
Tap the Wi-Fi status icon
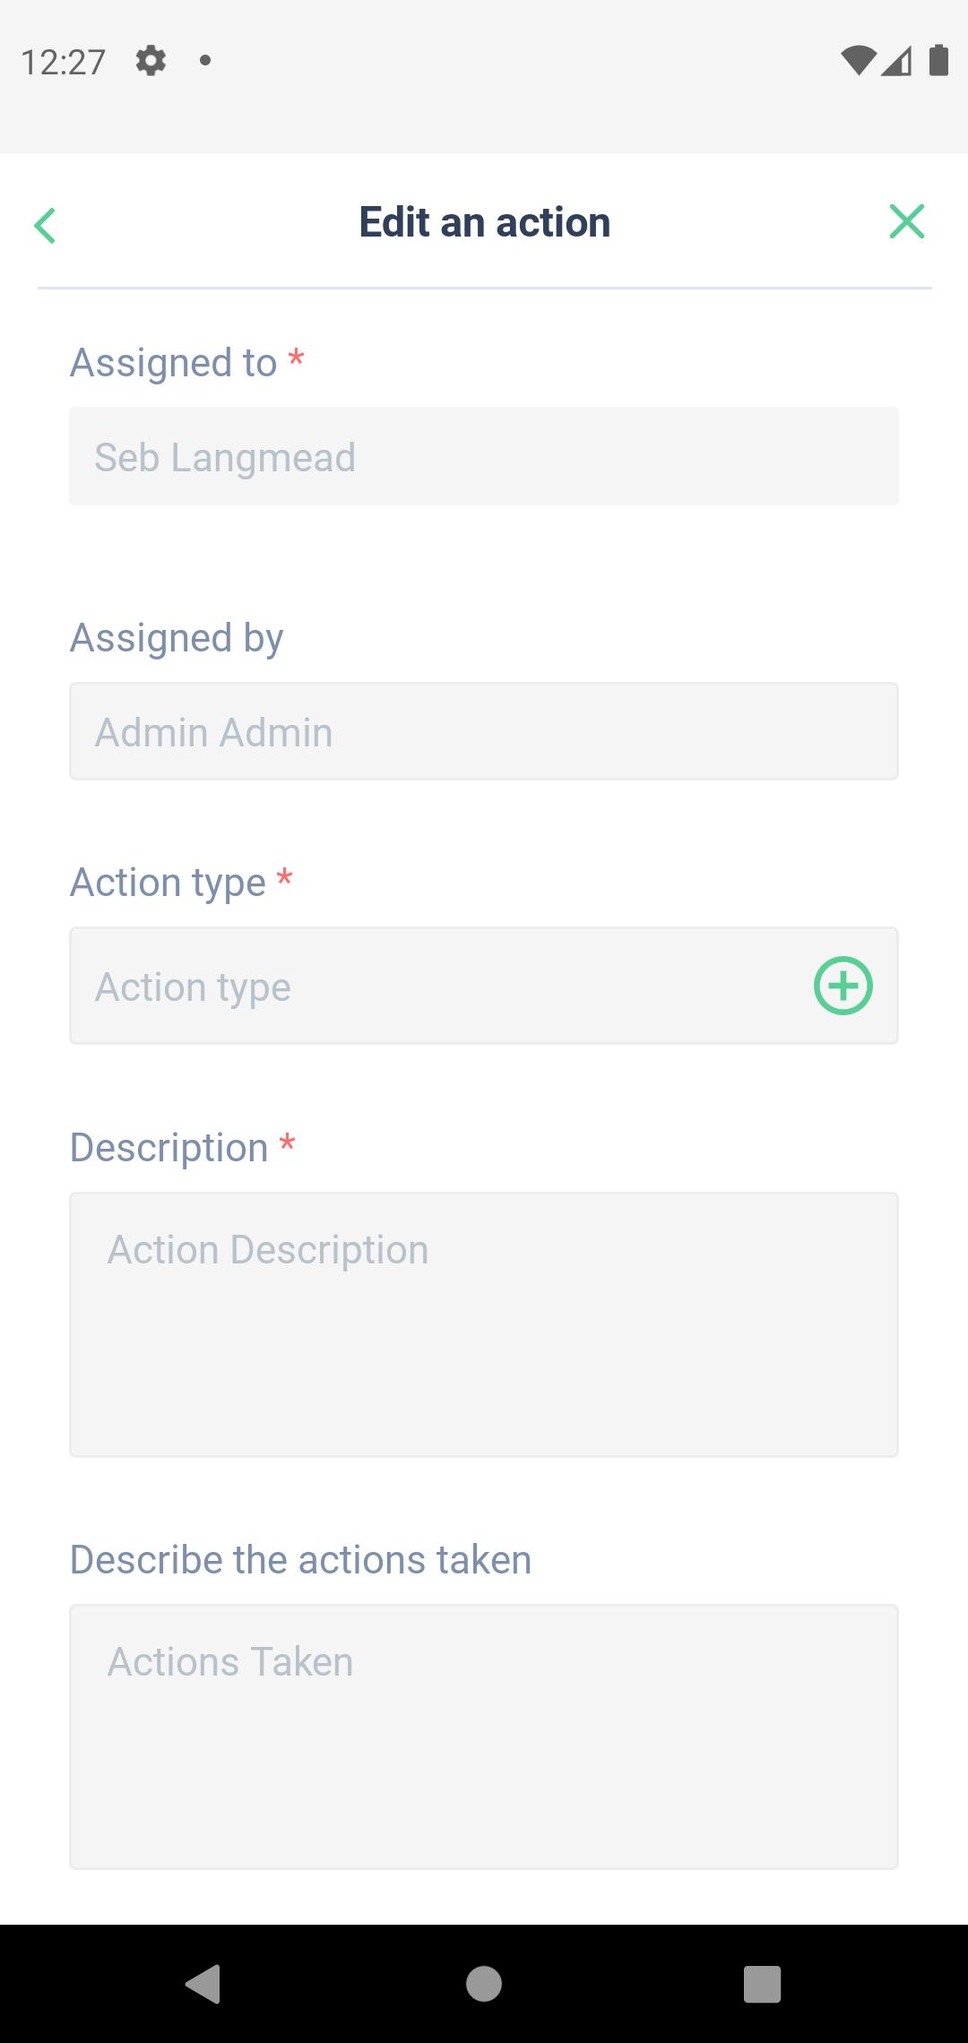tap(858, 61)
